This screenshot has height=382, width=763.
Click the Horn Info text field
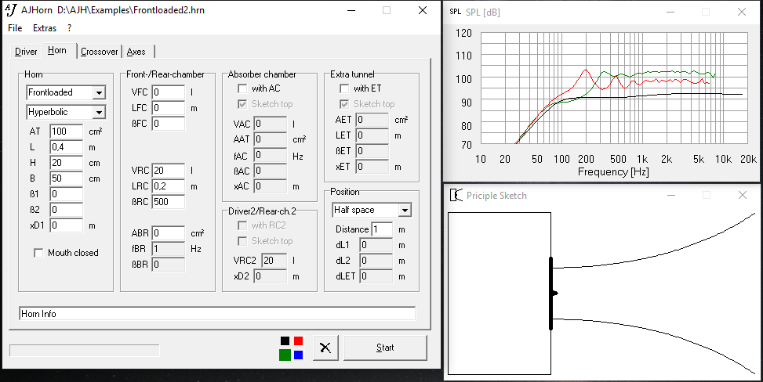point(217,313)
